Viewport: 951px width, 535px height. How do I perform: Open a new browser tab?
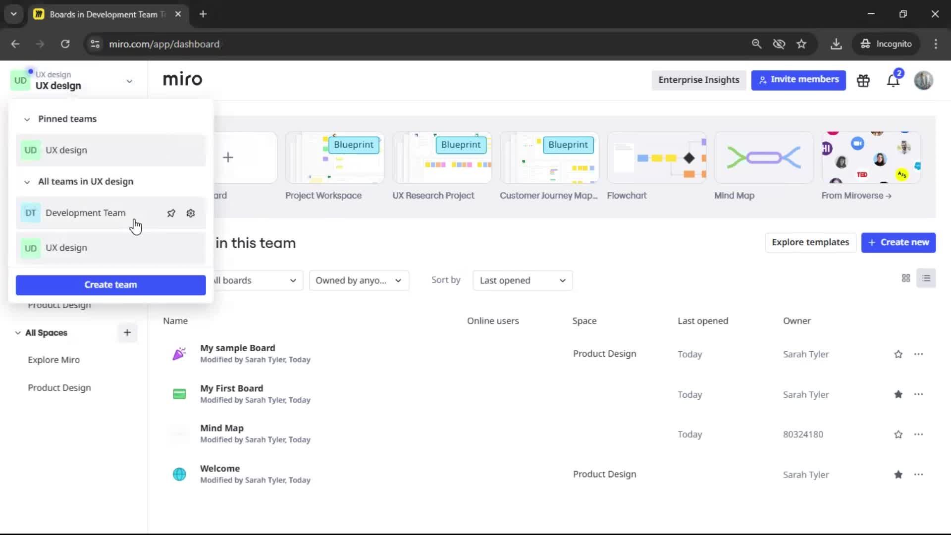pos(203,14)
